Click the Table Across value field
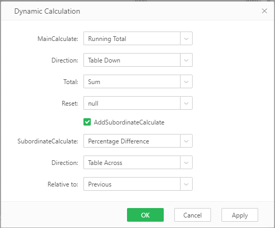The image size is (275, 228). tap(132, 162)
